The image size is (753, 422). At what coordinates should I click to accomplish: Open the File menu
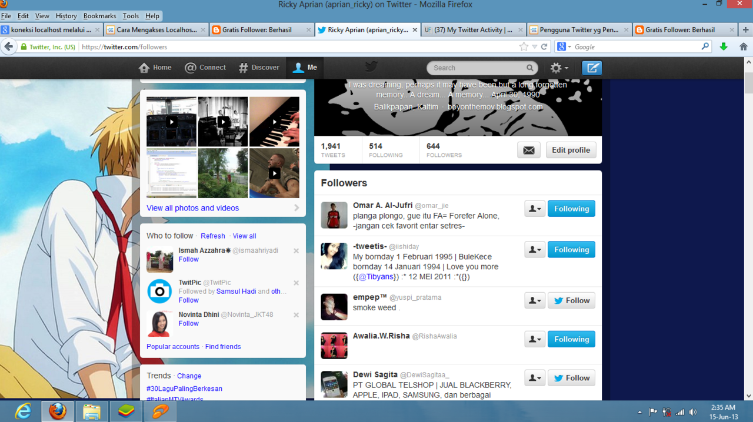click(6, 16)
